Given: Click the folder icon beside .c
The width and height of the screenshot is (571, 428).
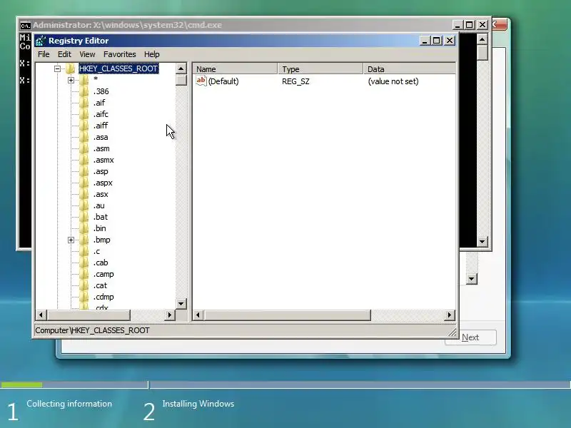Looking at the screenshot, I should [84, 252].
